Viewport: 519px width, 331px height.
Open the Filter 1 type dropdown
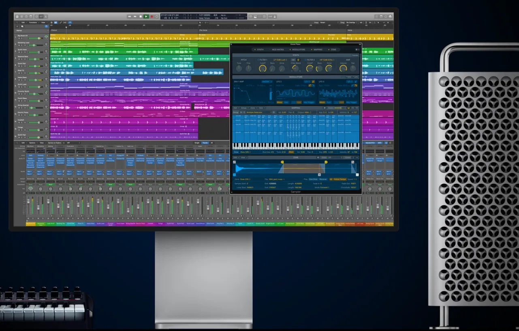click(280, 60)
